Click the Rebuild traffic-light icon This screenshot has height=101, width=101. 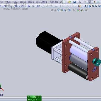[x=94, y=2]
